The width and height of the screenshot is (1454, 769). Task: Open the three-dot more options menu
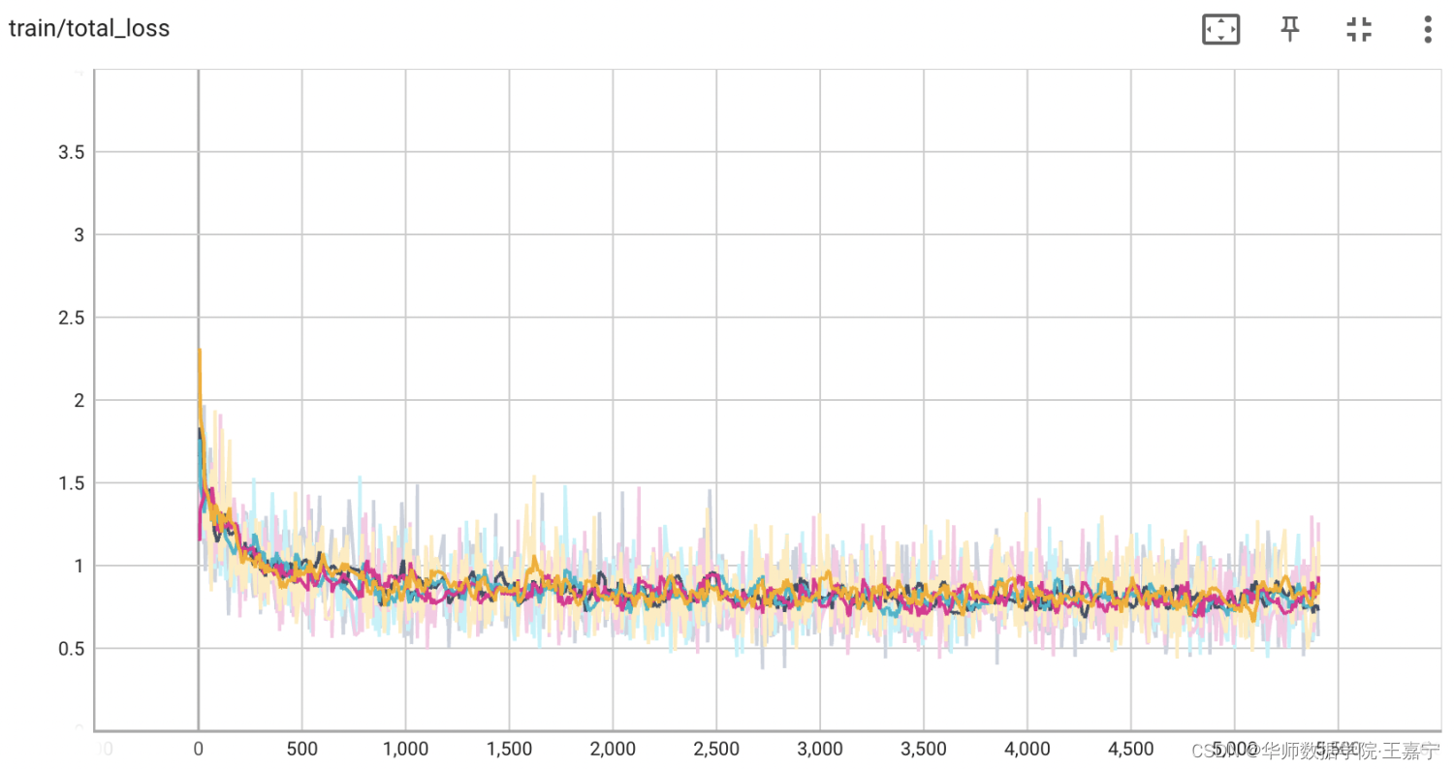coord(1427,29)
